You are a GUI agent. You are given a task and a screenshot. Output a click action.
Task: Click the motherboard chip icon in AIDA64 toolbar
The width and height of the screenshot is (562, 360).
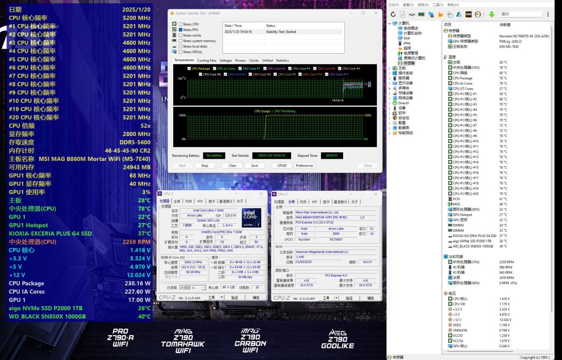pyautogui.click(x=412, y=14)
